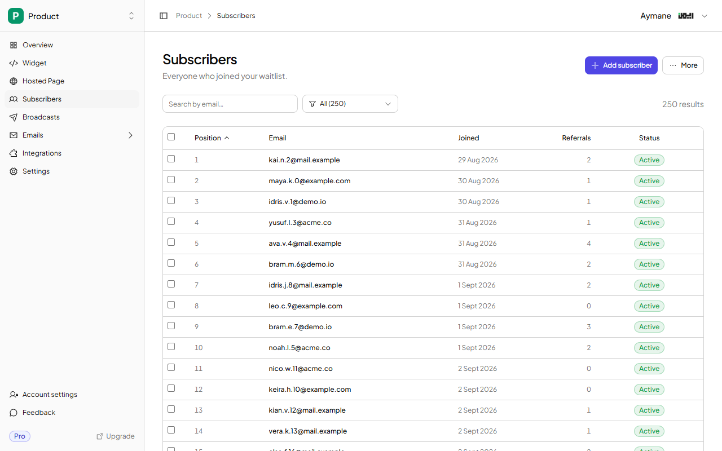Viewport: 722px width, 451px height.
Task: Expand the Emails submenu chevron
Action: (x=130, y=135)
